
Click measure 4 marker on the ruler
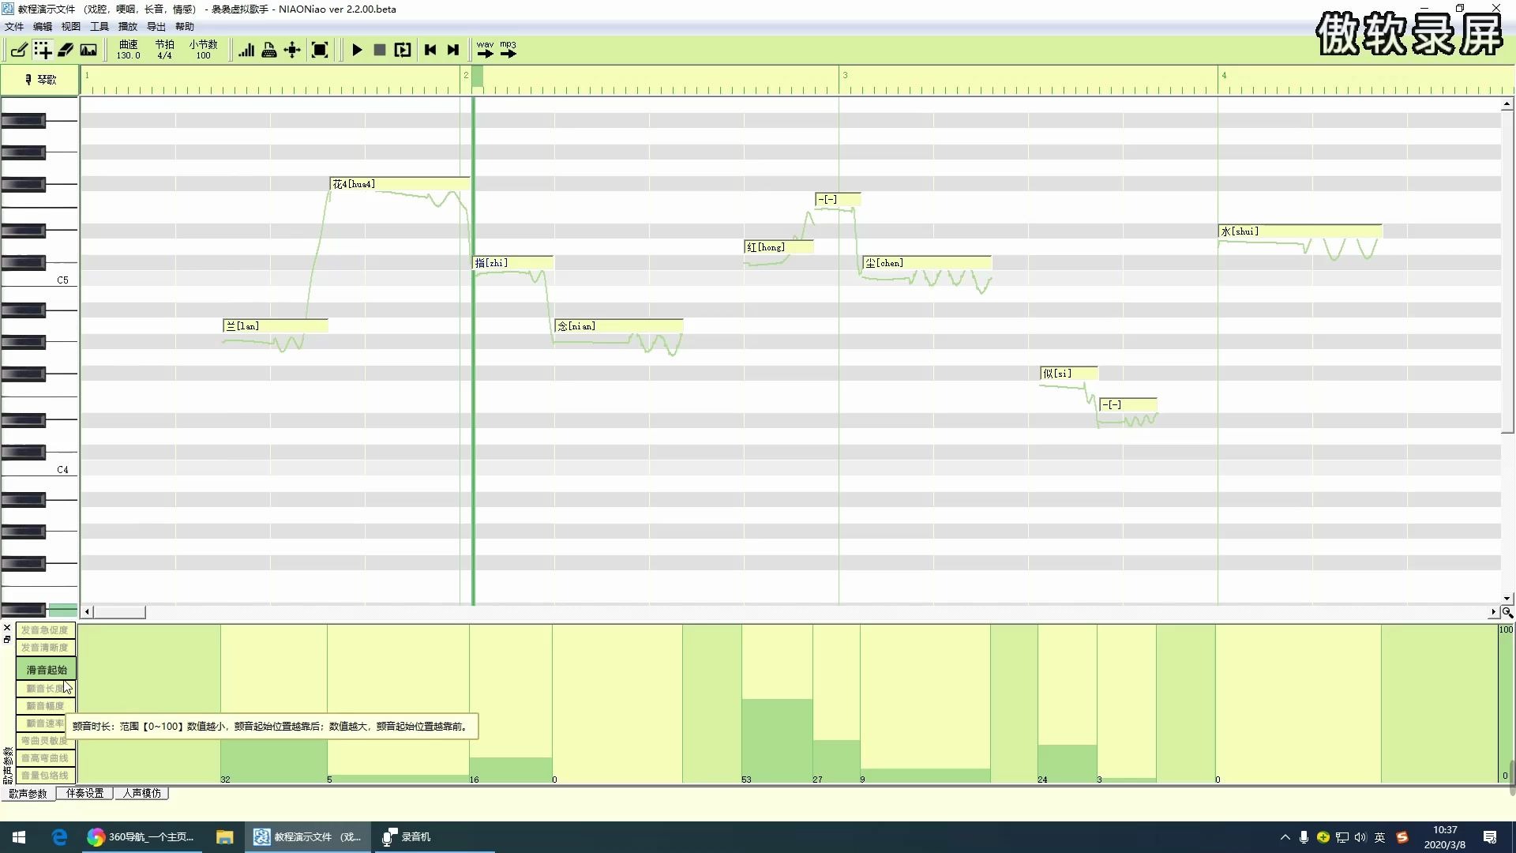click(1224, 76)
